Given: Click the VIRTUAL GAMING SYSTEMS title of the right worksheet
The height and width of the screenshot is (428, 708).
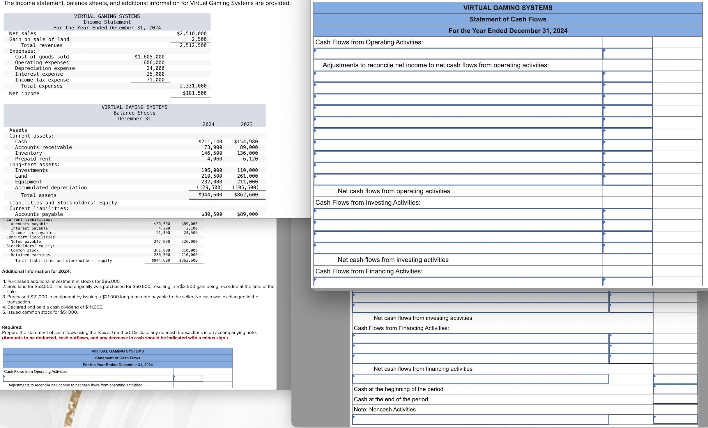Looking at the screenshot, I should [508, 8].
